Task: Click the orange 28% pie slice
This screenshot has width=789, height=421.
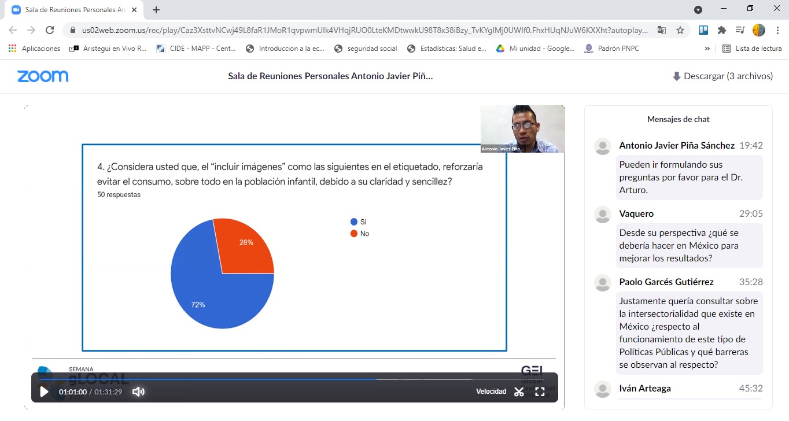Action: (x=246, y=246)
